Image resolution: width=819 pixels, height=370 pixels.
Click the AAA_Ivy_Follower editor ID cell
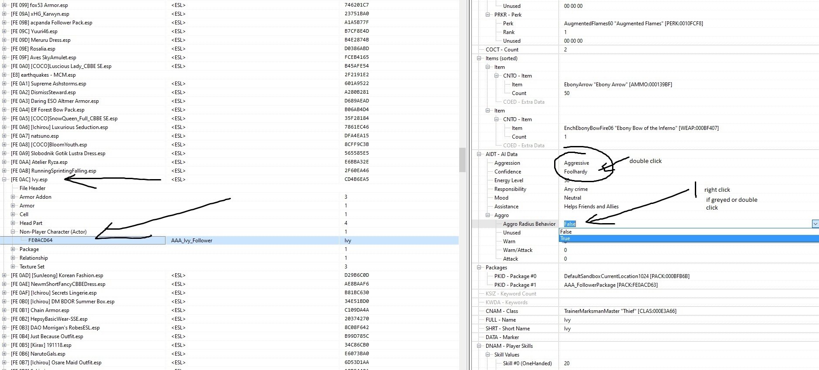[x=192, y=241]
